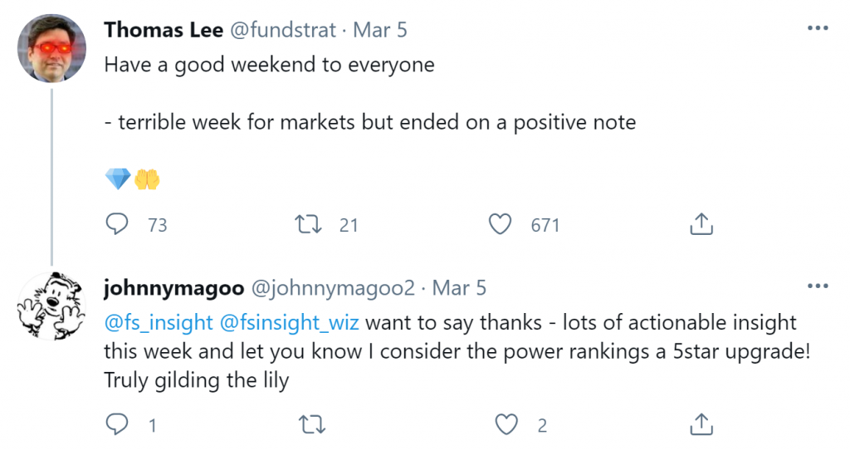The image size is (850, 450).
Task: Click the Mar 5 timestamp on Thomas Lee's tweet
Action: pos(379,30)
